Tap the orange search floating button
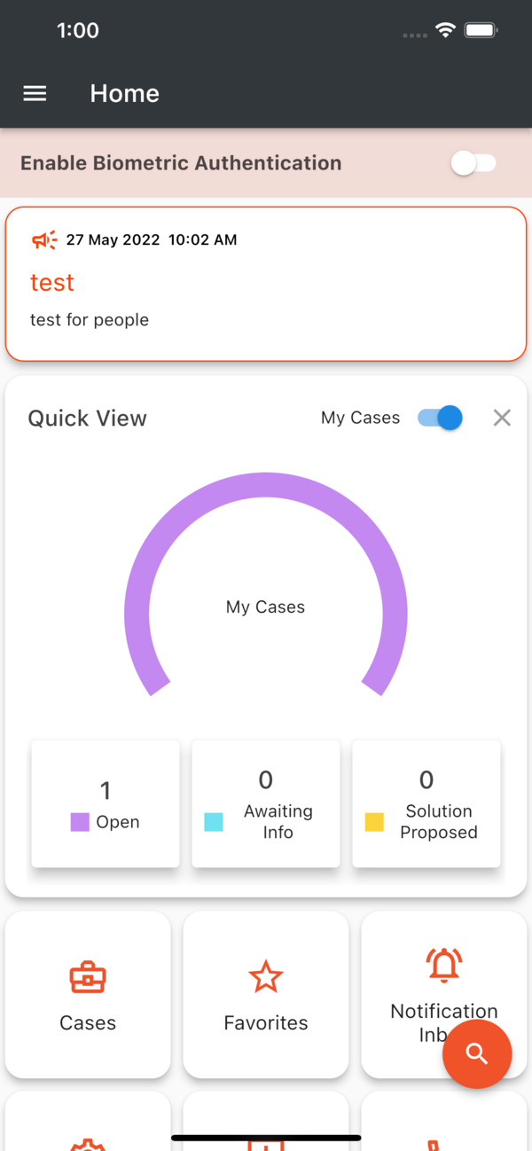Image resolution: width=532 pixels, height=1151 pixels. click(477, 1053)
